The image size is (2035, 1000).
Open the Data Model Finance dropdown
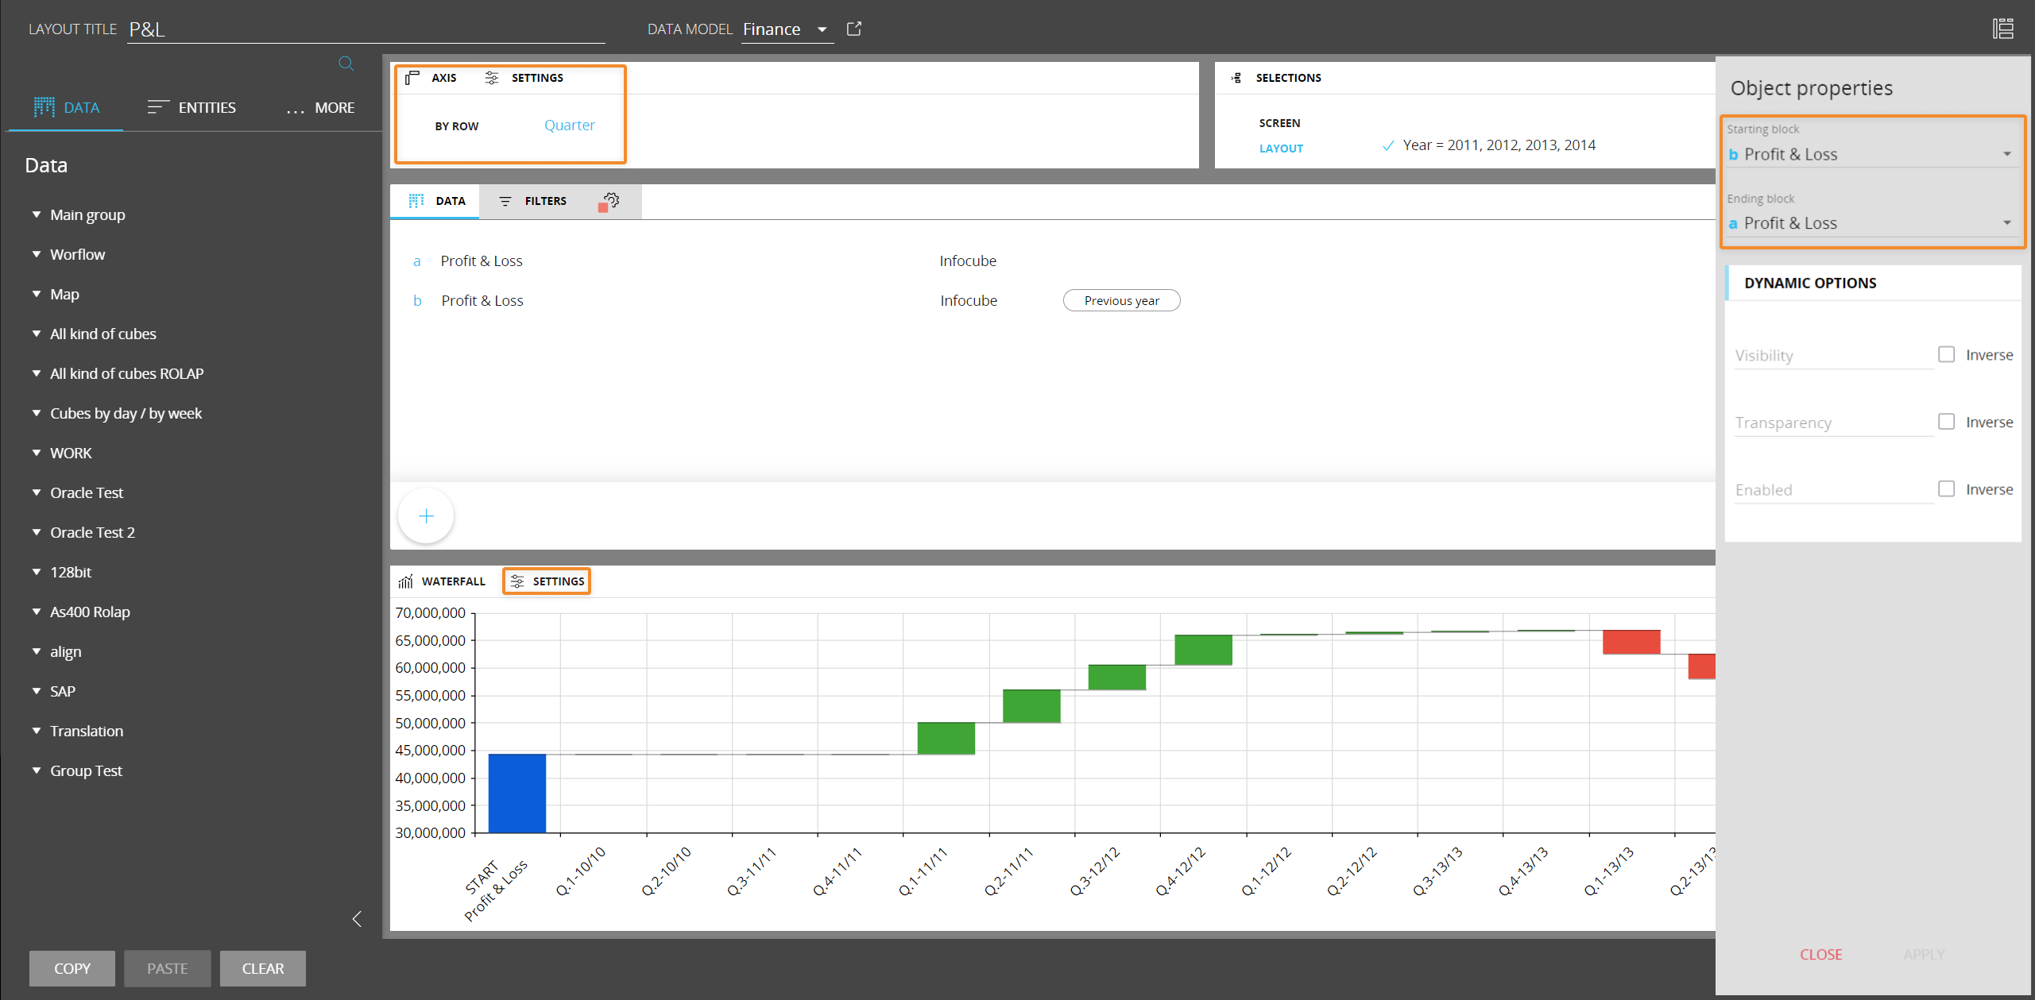coord(786,29)
